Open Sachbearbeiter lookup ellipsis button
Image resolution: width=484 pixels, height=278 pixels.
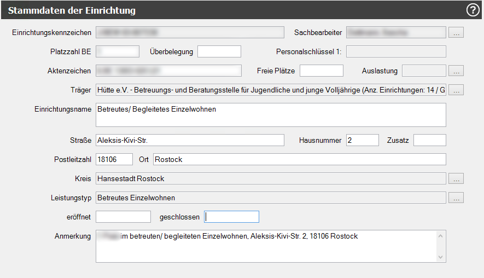(x=456, y=33)
